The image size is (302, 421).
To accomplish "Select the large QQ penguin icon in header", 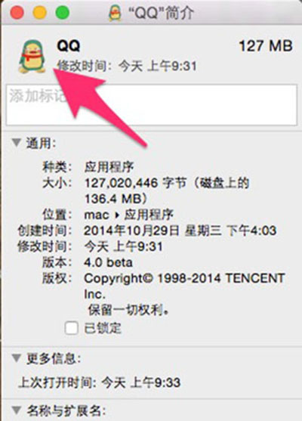I will click(x=32, y=57).
